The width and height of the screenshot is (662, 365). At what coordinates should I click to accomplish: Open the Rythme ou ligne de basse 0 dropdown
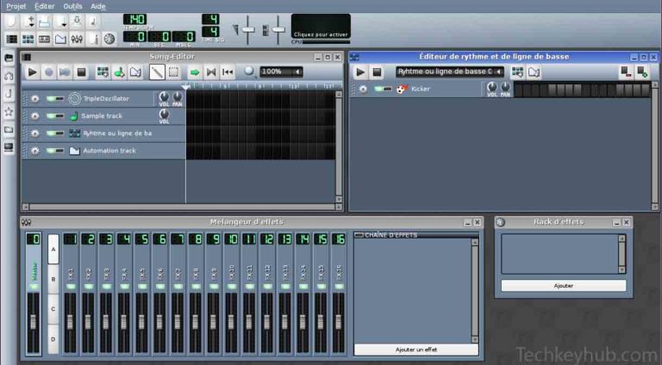click(x=450, y=71)
